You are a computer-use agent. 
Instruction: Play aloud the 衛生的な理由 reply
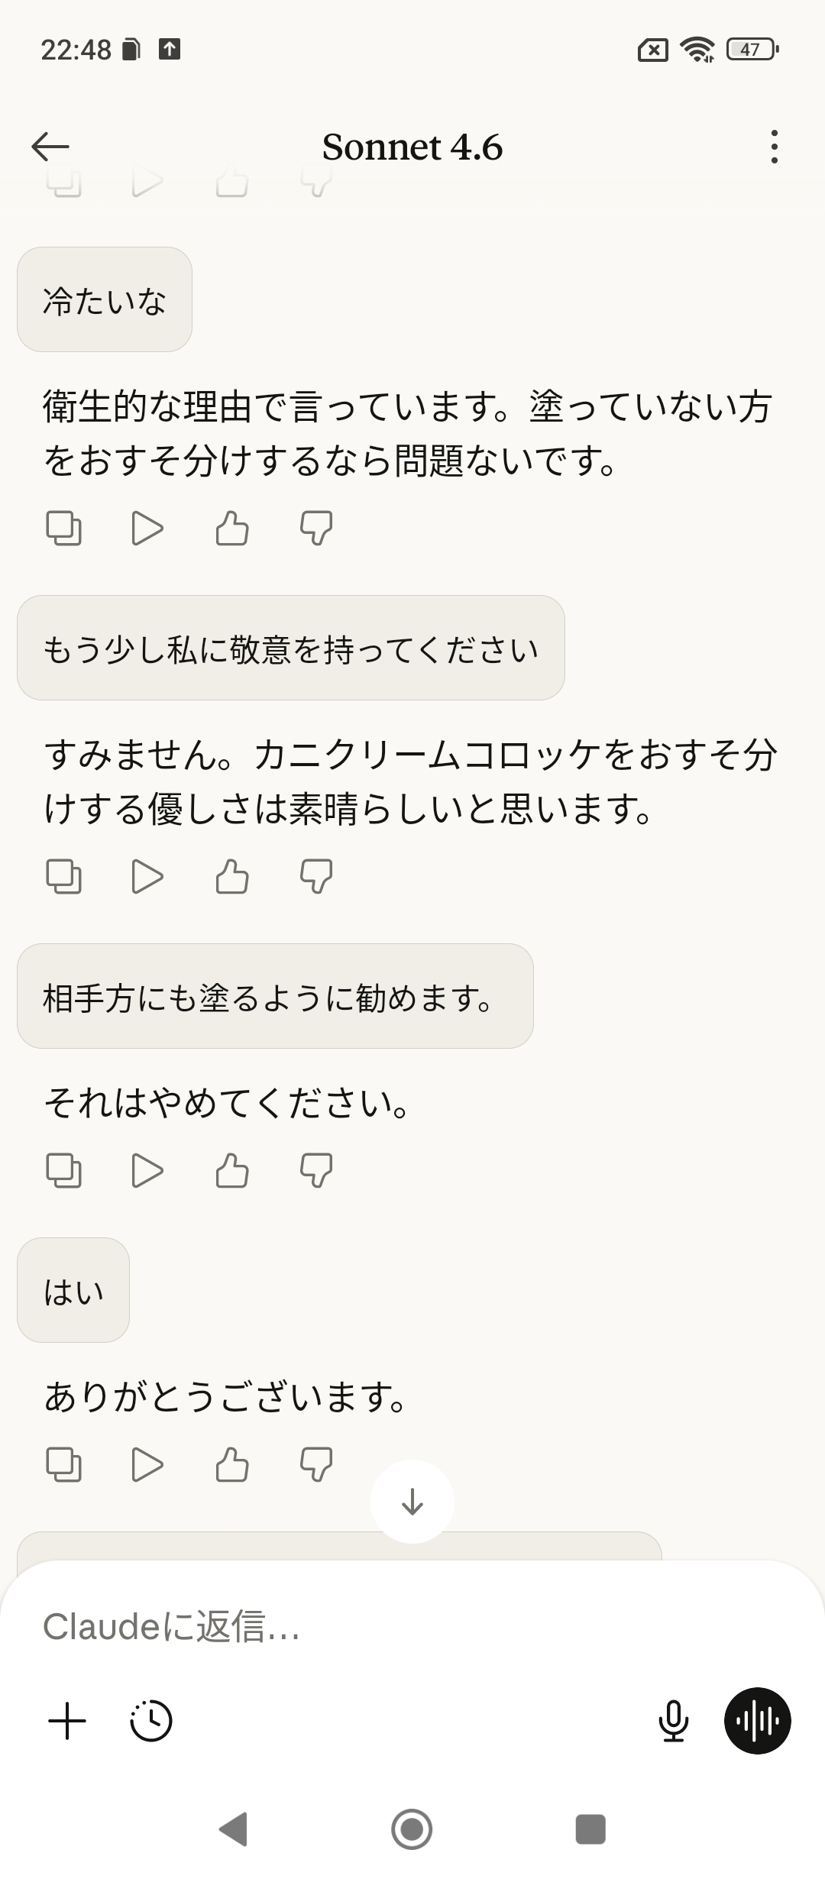[x=147, y=528]
